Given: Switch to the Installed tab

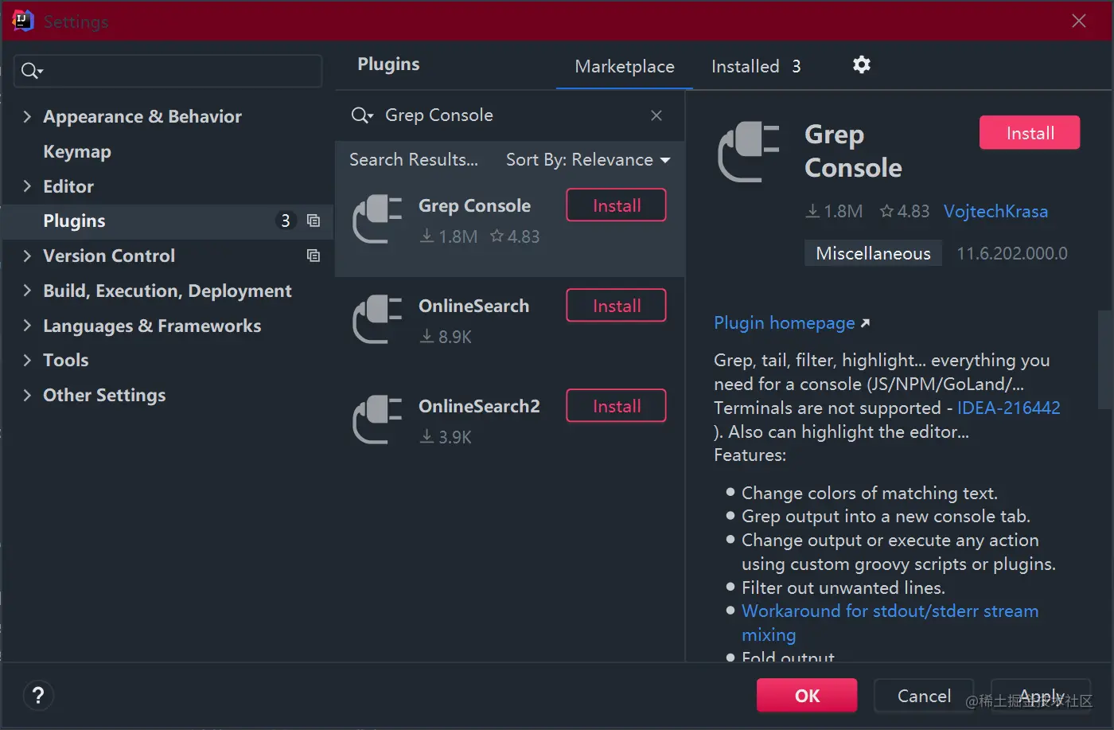Looking at the screenshot, I should pos(756,66).
